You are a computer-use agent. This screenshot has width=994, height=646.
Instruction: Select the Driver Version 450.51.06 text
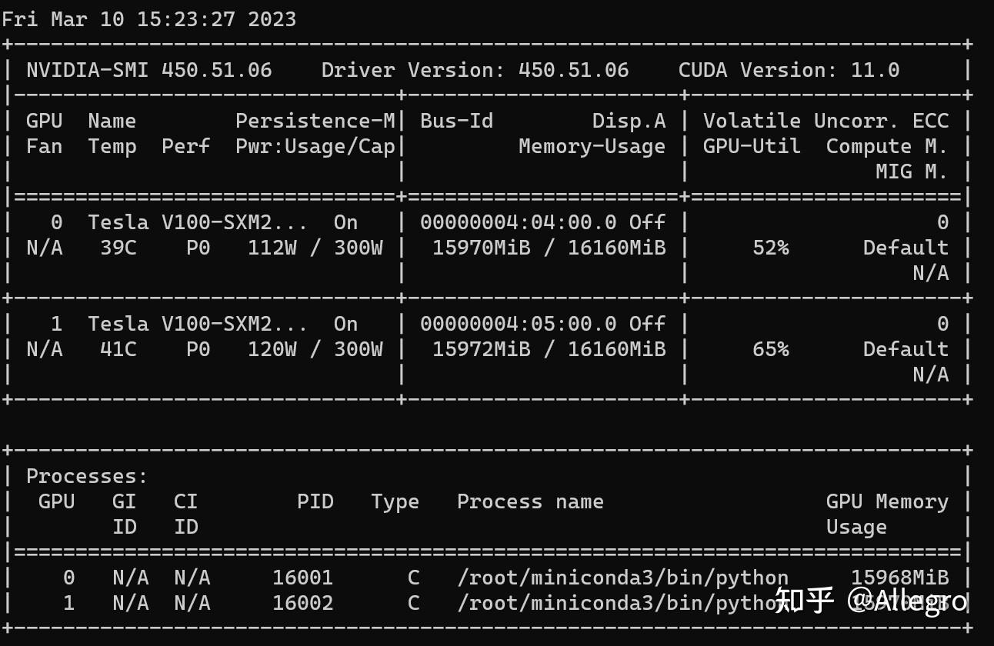(x=475, y=70)
